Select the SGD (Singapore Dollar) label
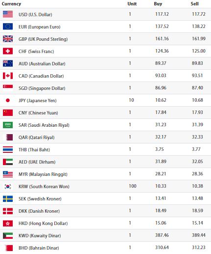211x254 pixels. [42, 88]
